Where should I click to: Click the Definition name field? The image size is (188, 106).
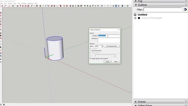[x=109, y=36]
